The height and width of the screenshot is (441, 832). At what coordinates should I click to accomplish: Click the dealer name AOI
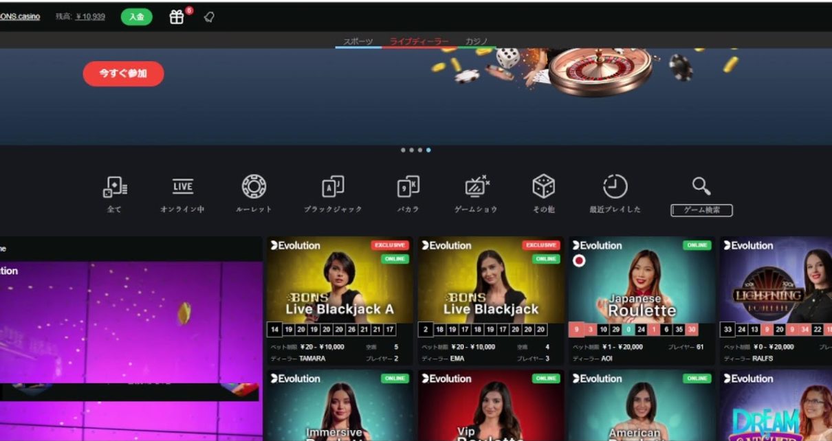pos(608,359)
